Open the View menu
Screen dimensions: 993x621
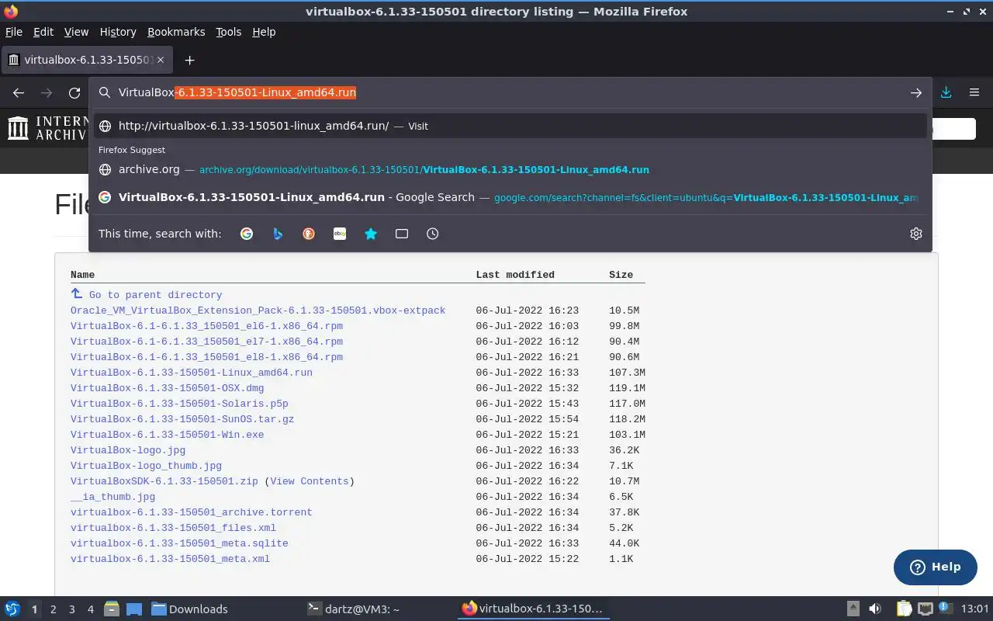[x=76, y=32]
